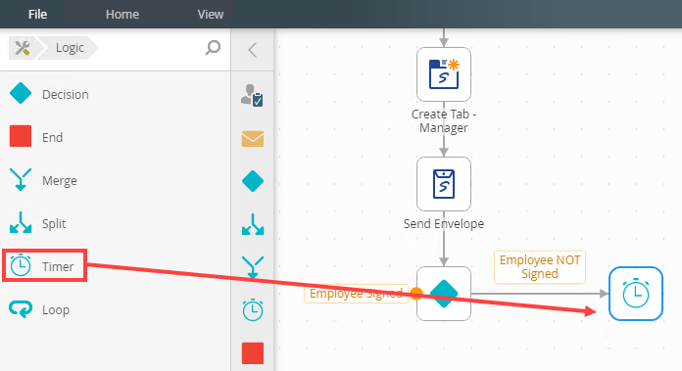Select the Timer step on the canvas
This screenshot has height=371, width=682.
point(636,294)
